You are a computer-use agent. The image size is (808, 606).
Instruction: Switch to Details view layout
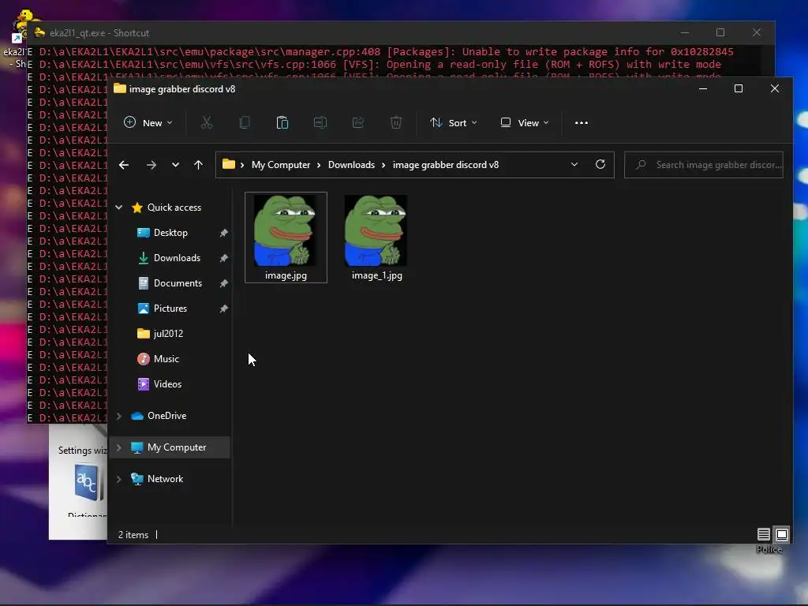click(x=764, y=534)
